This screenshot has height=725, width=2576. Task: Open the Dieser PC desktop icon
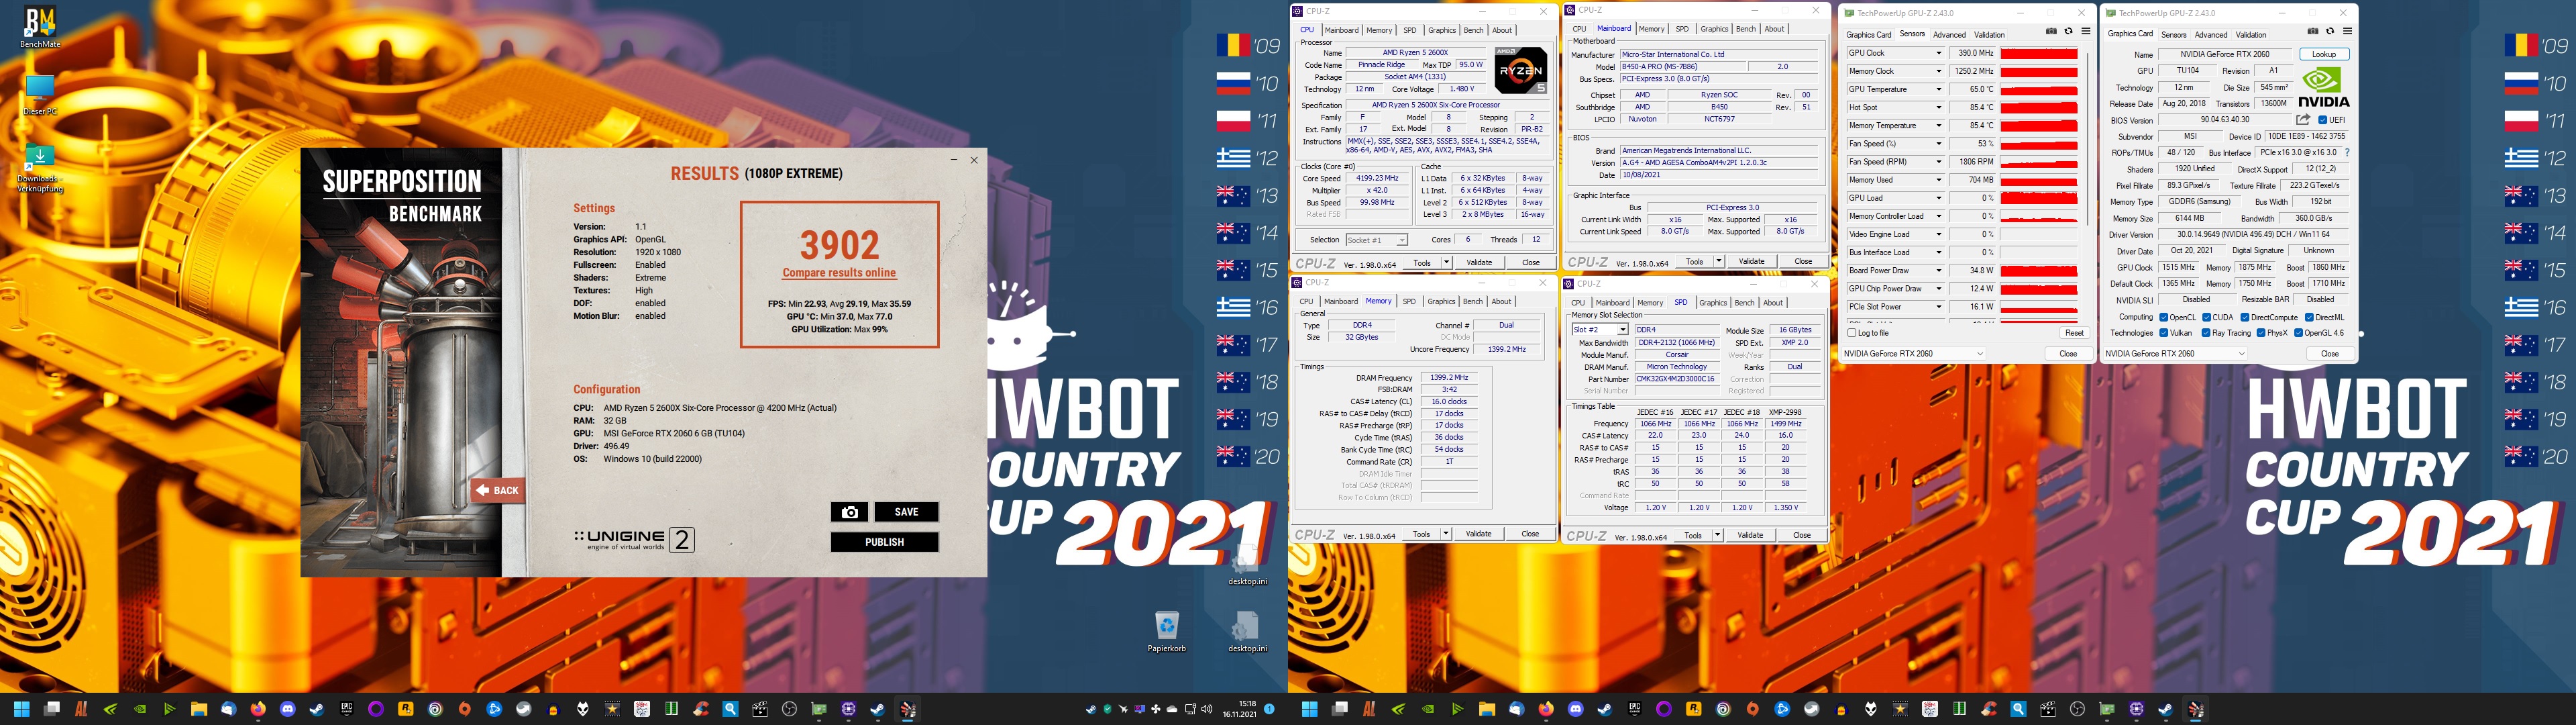pyautogui.click(x=39, y=95)
